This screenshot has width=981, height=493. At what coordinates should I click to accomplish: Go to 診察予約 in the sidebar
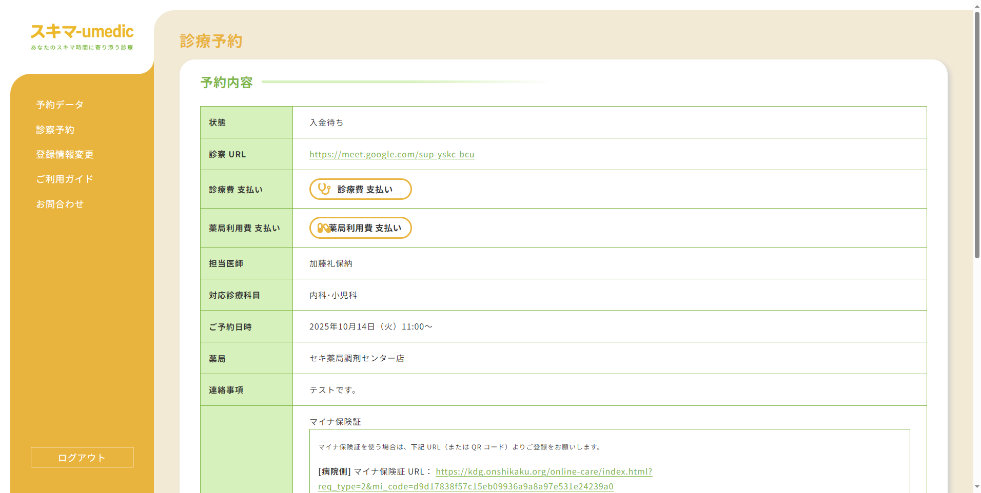55,130
